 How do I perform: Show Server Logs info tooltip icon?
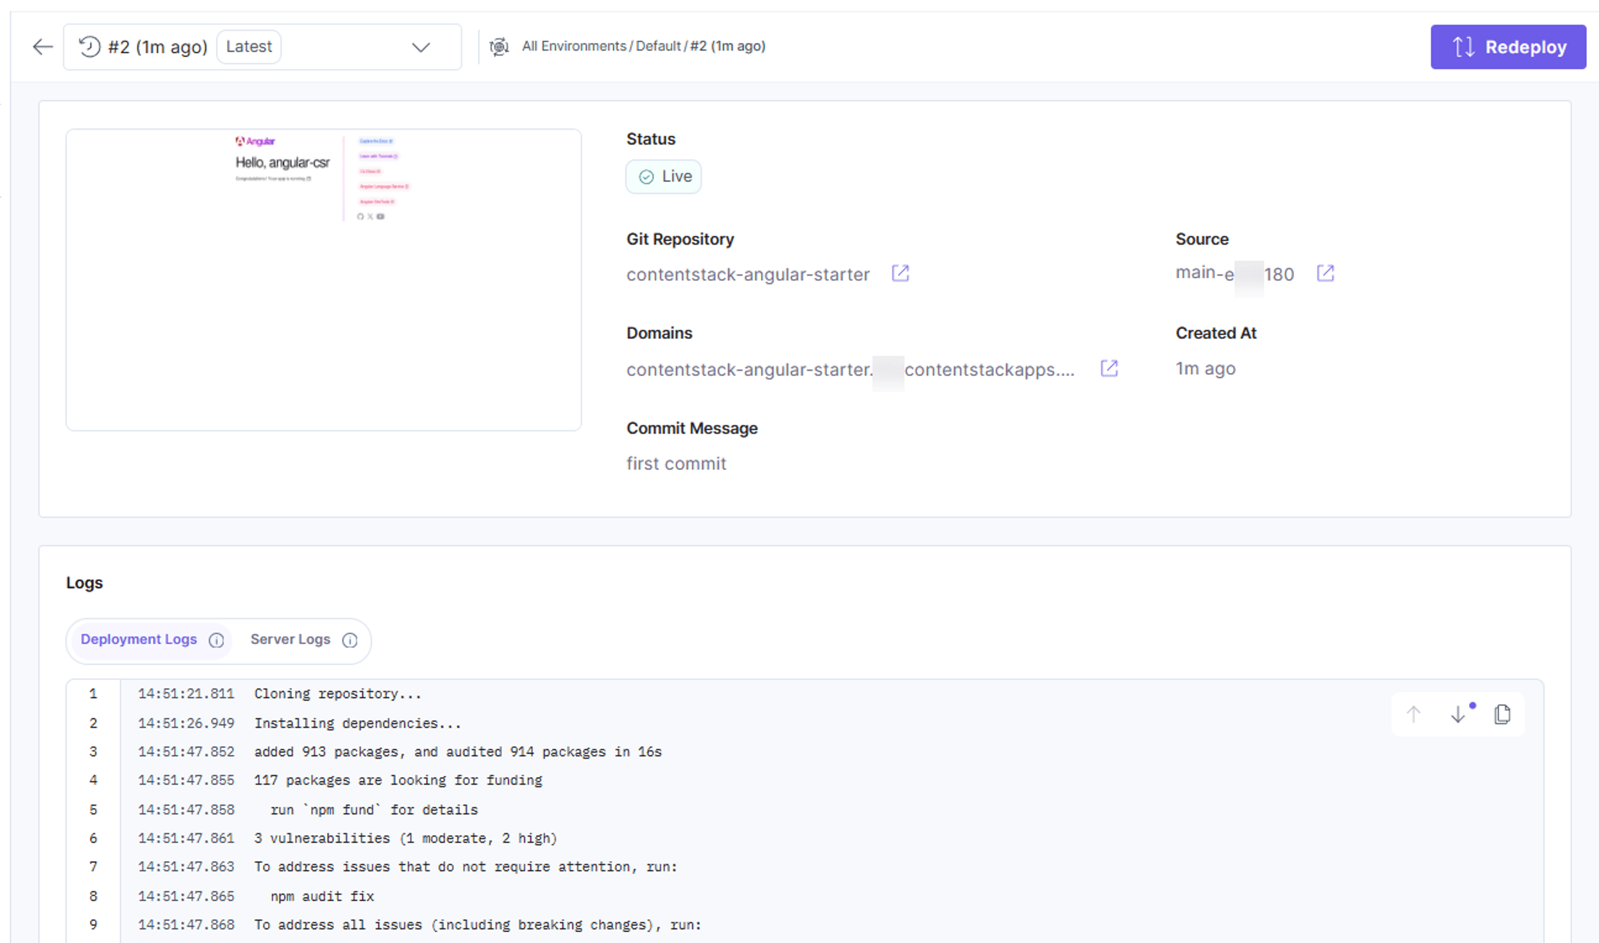pyautogui.click(x=350, y=641)
